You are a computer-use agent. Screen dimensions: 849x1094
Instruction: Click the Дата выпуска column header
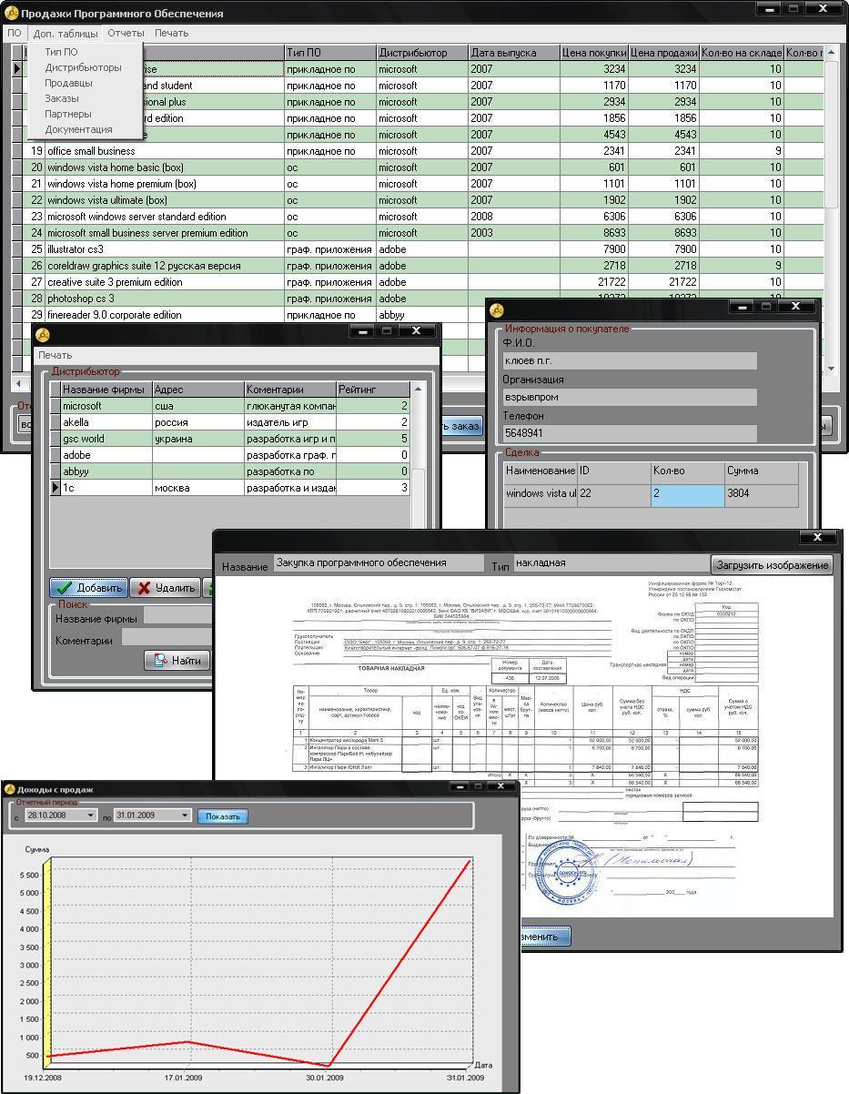[x=513, y=53]
